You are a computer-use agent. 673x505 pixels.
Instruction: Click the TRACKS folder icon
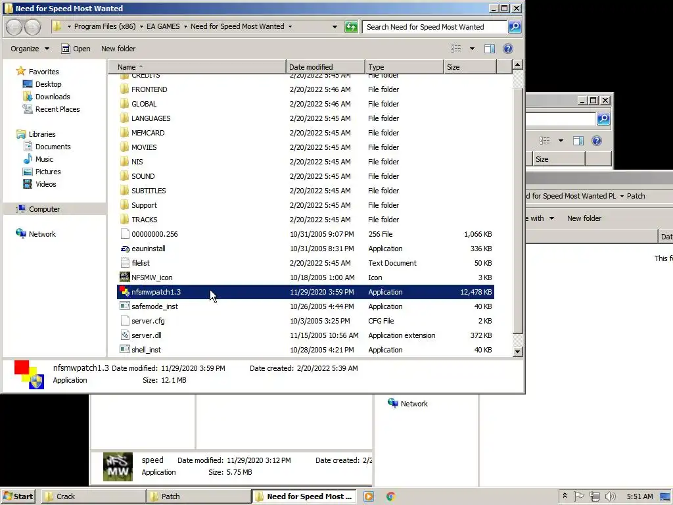coord(124,220)
